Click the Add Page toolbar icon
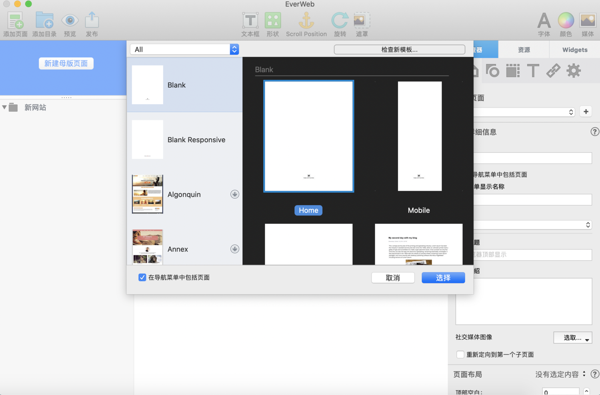 [x=16, y=21]
